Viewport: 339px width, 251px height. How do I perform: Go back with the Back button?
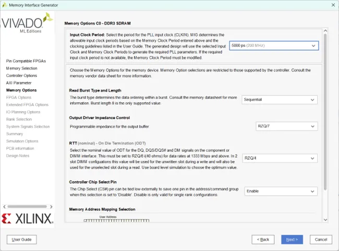[263, 240]
